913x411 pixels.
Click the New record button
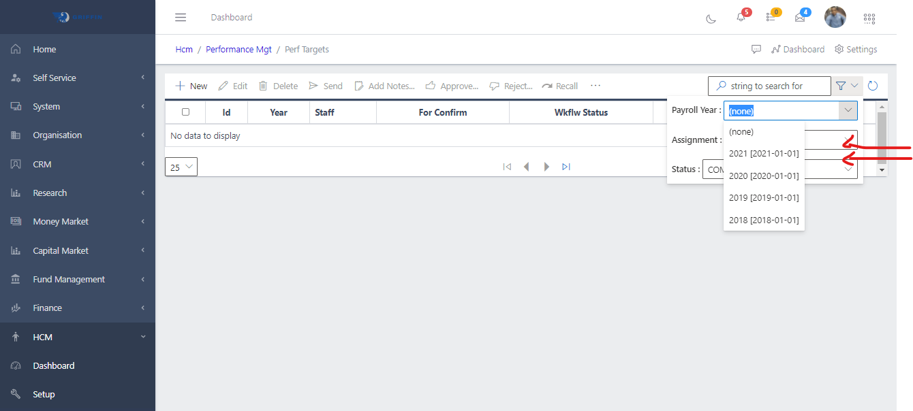click(x=191, y=86)
